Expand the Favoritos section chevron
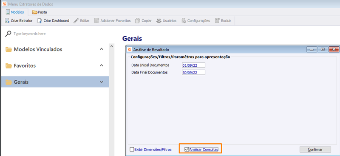The image size is (340, 156). pos(101,65)
